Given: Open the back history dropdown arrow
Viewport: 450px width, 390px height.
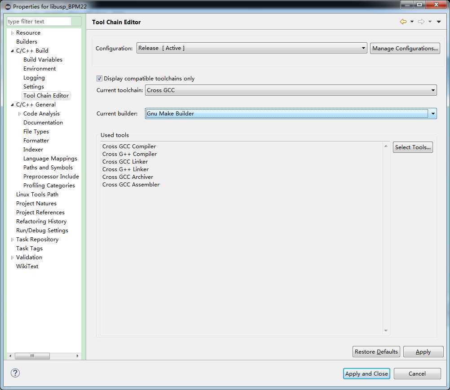Looking at the screenshot, I should pos(412,22).
